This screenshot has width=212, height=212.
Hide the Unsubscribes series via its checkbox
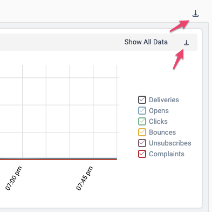tap(142, 143)
